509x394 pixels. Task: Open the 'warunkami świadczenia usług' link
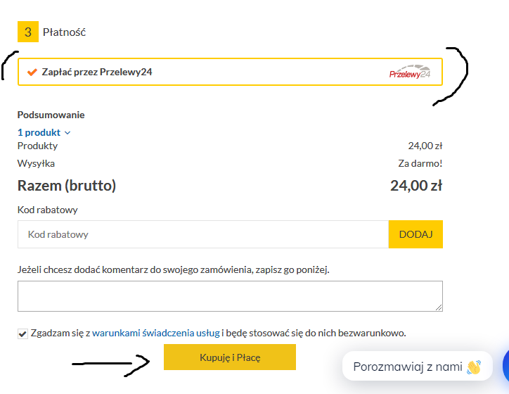tap(156, 333)
